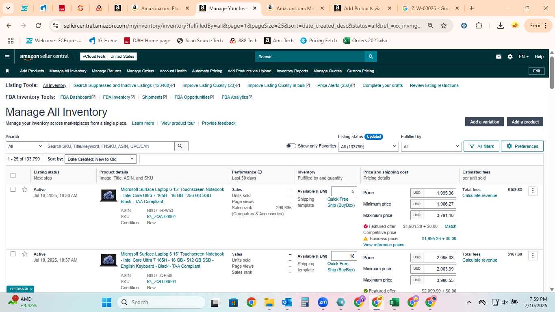Click the SKU, Title/Keyword search field
The height and width of the screenshot is (312, 555).
110,146
